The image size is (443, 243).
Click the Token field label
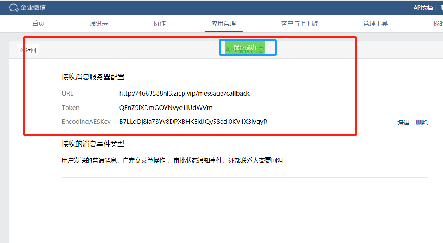click(x=71, y=108)
